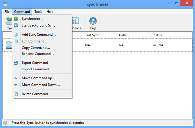Click the floppy disk Export Command icon
This screenshot has width=195, height=128.
[16, 63]
